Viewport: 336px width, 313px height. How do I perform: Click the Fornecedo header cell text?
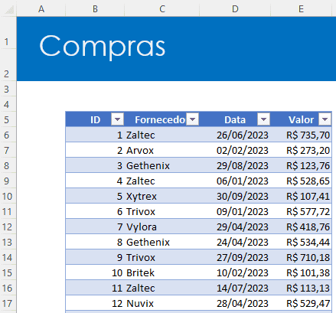(x=160, y=119)
